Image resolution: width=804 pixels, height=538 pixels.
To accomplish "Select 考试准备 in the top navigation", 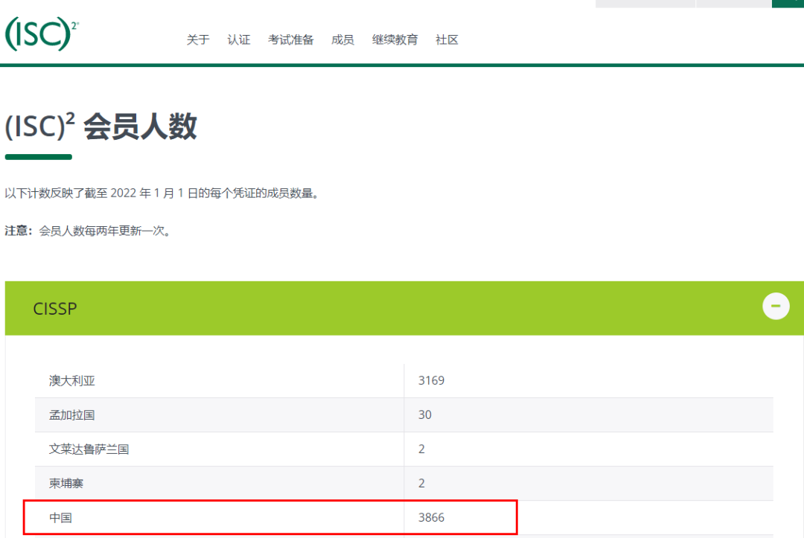I will pyautogui.click(x=291, y=40).
